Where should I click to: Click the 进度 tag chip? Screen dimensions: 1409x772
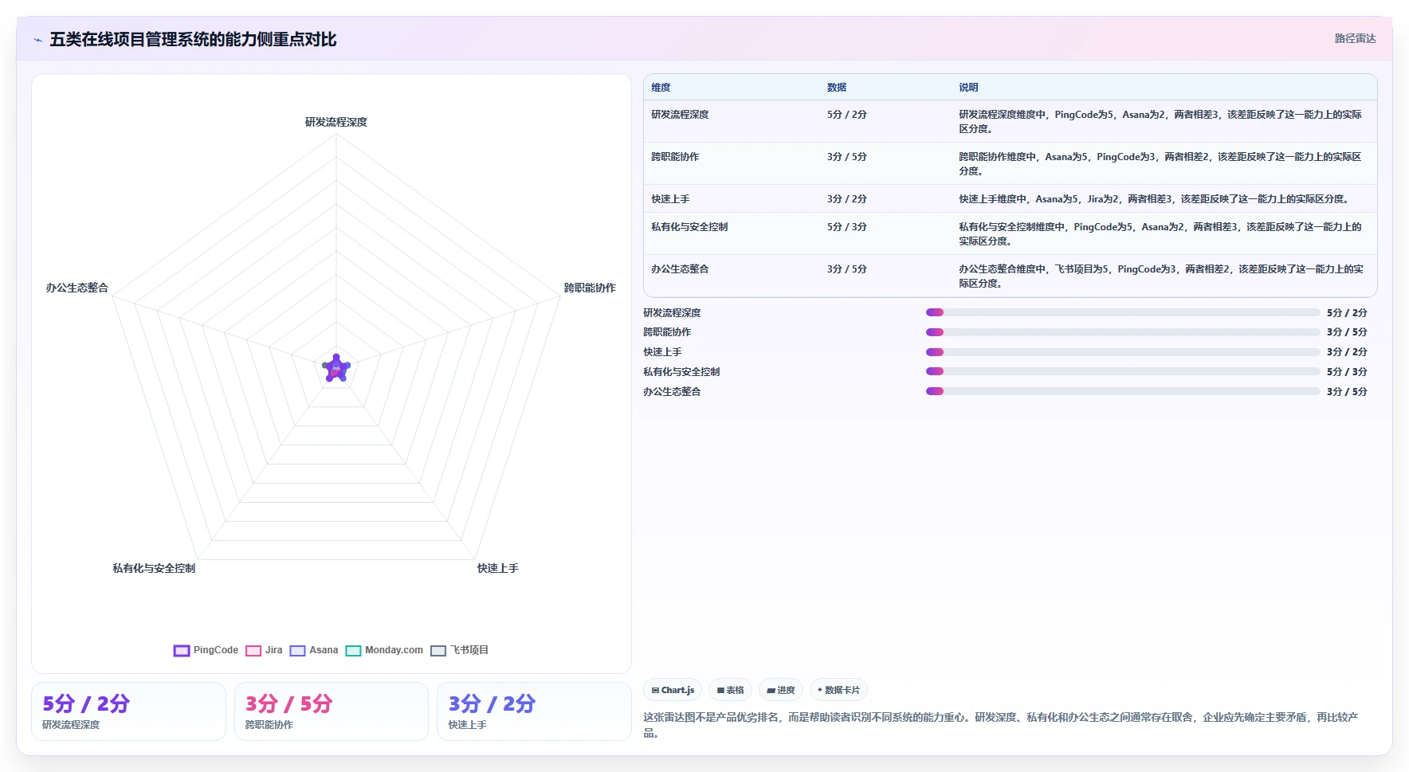pos(780,690)
